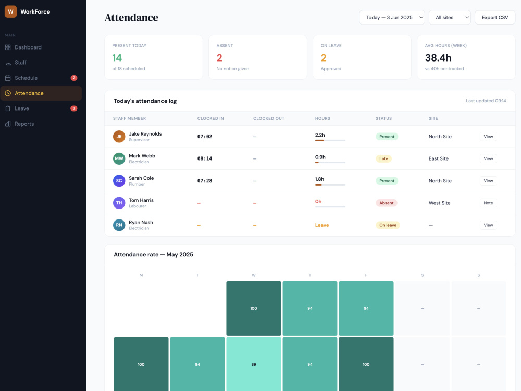
Task: Click Jake Reynolds' 2.2h hours progress bar
Action: 330,140
